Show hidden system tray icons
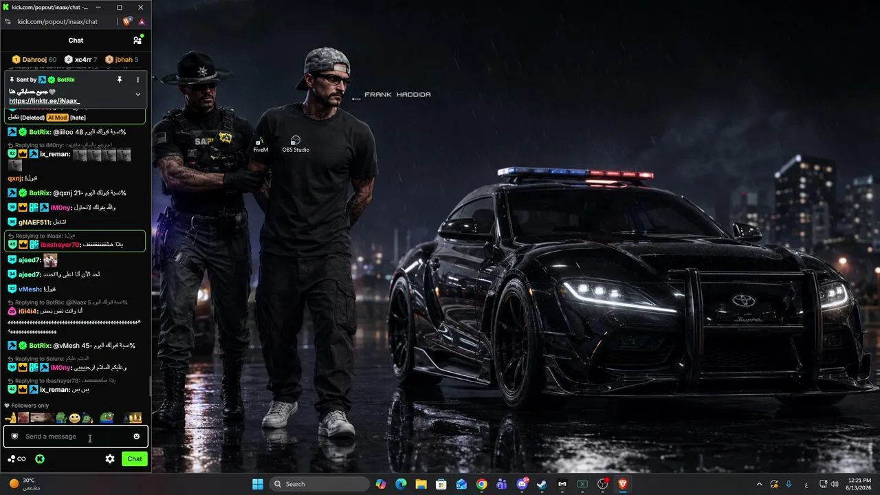 pyautogui.click(x=759, y=484)
